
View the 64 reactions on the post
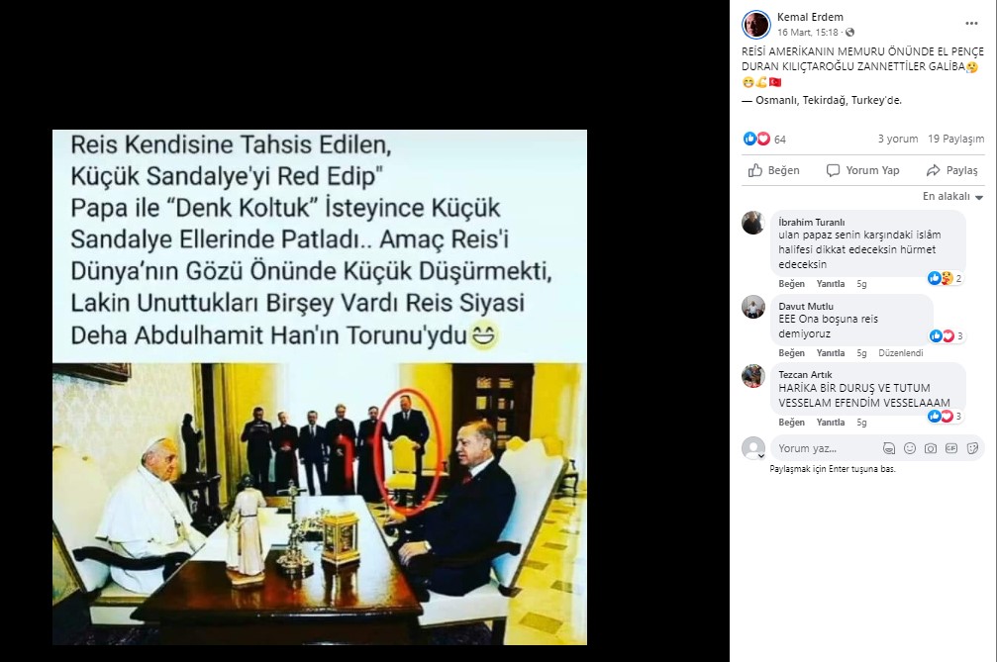point(765,139)
